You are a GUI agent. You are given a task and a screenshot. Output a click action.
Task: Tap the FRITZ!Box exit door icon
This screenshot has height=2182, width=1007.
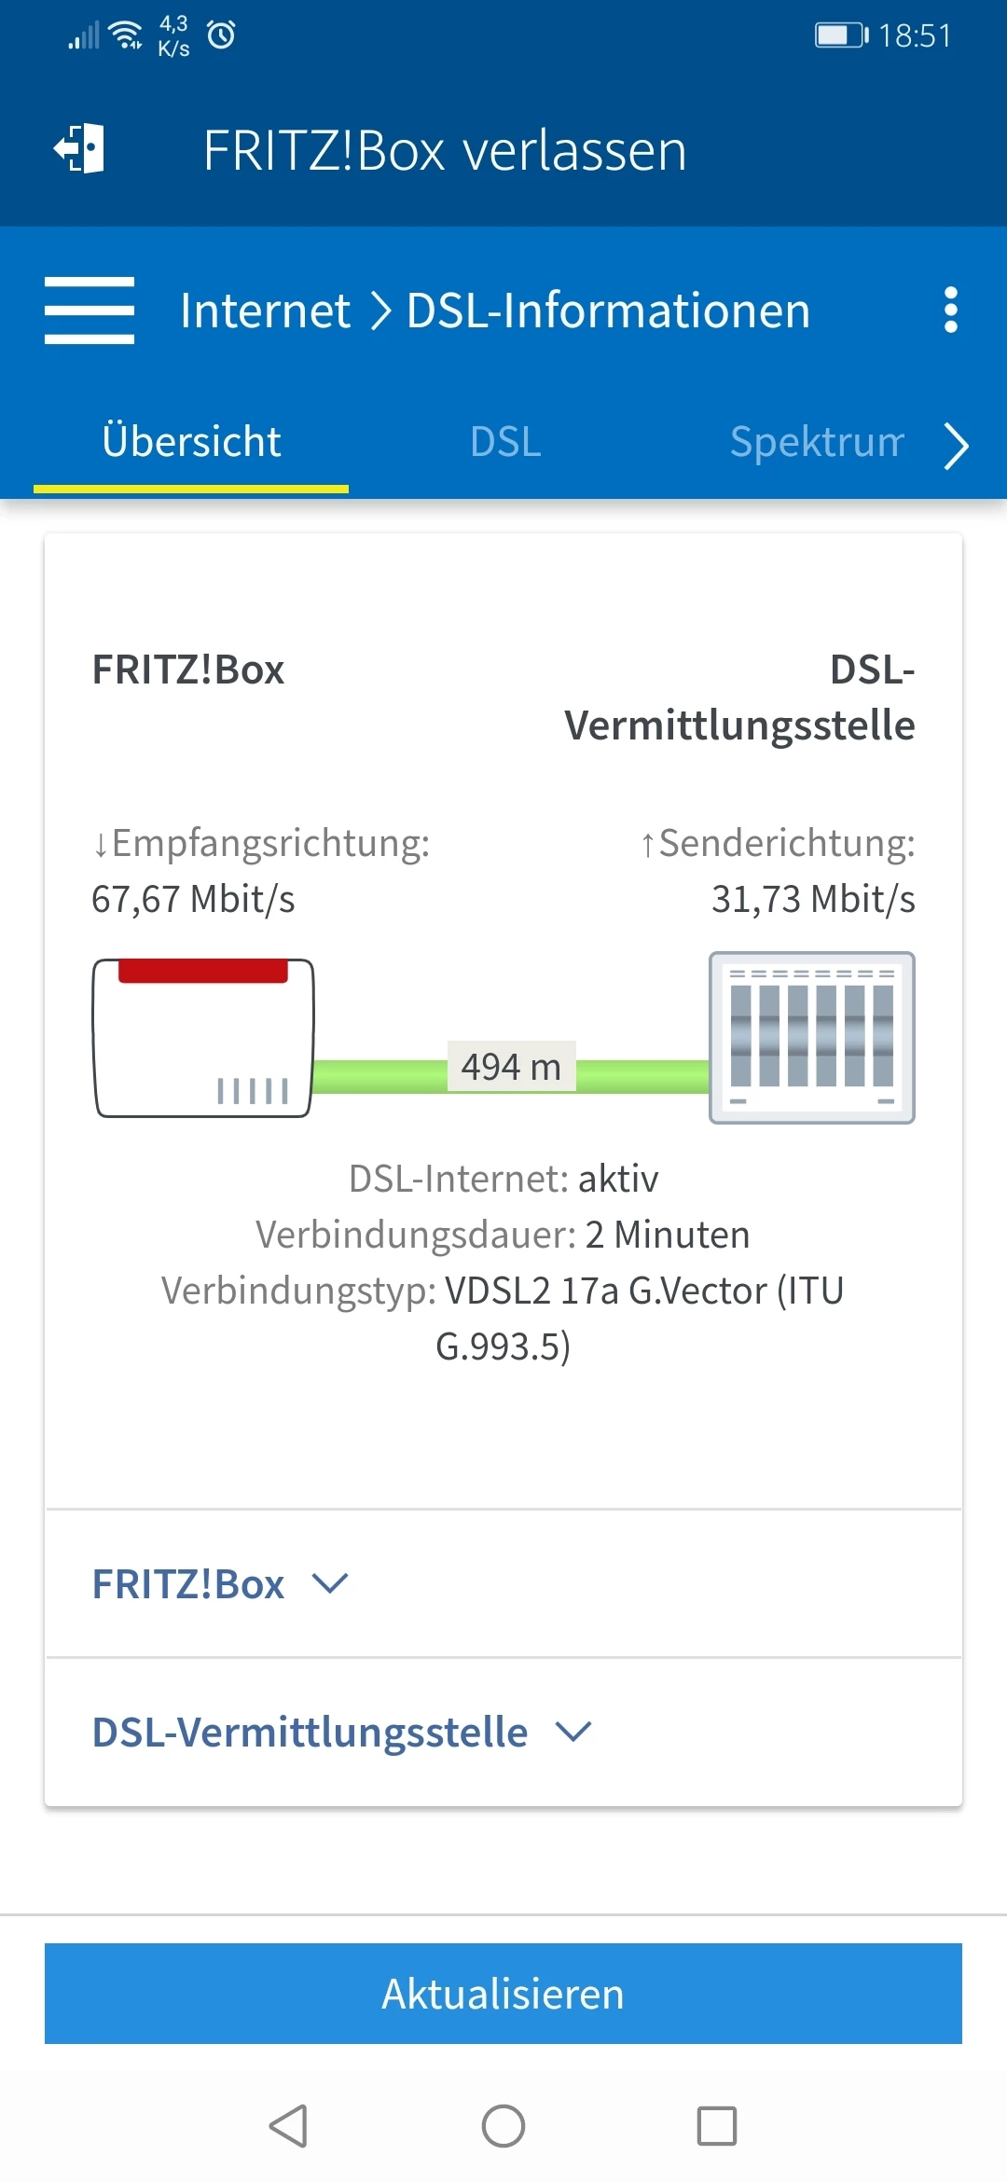(x=80, y=149)
